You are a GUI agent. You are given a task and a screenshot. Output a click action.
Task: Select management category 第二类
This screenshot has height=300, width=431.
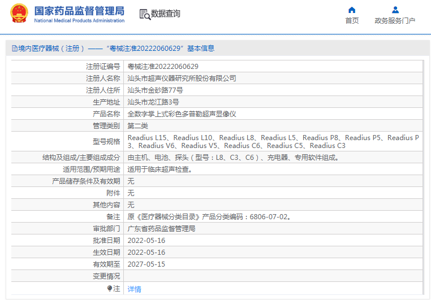137,126
